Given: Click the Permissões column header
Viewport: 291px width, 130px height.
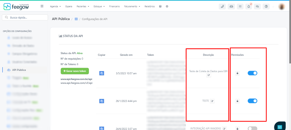Looking at the screenshot, I should [237, 55].
